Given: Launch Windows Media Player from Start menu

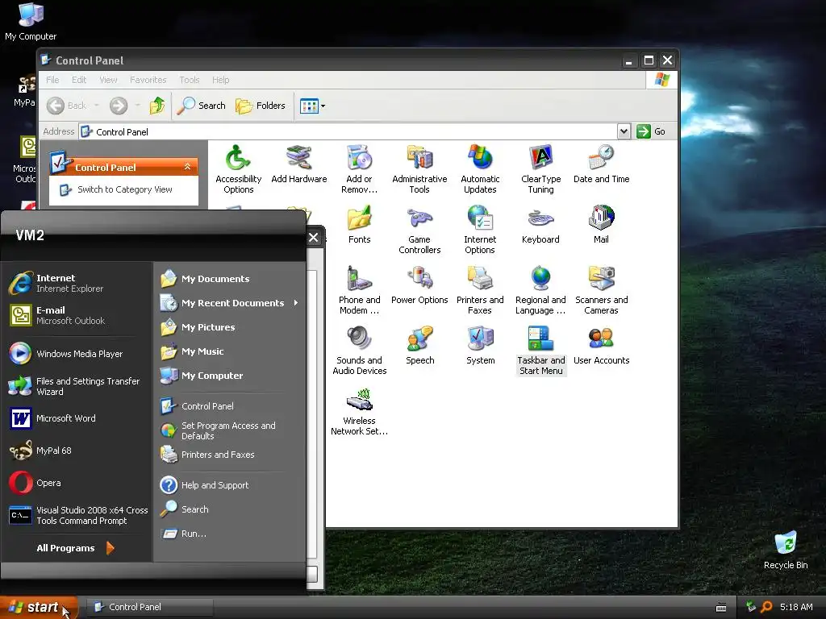Looking at the screenshot, I should tap(77, 354).
